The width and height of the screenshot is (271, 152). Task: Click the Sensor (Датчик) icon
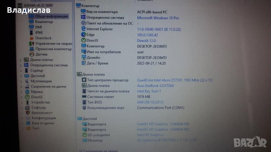[31, 54]
